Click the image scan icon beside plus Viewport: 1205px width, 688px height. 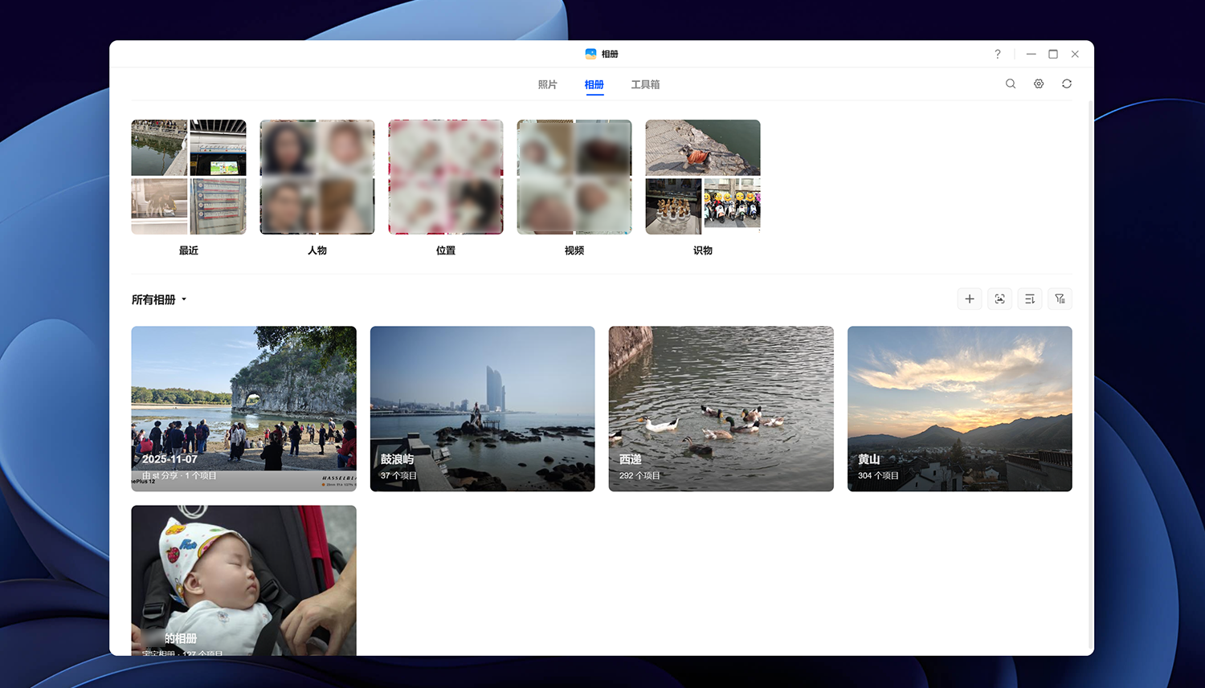[999, 299]
